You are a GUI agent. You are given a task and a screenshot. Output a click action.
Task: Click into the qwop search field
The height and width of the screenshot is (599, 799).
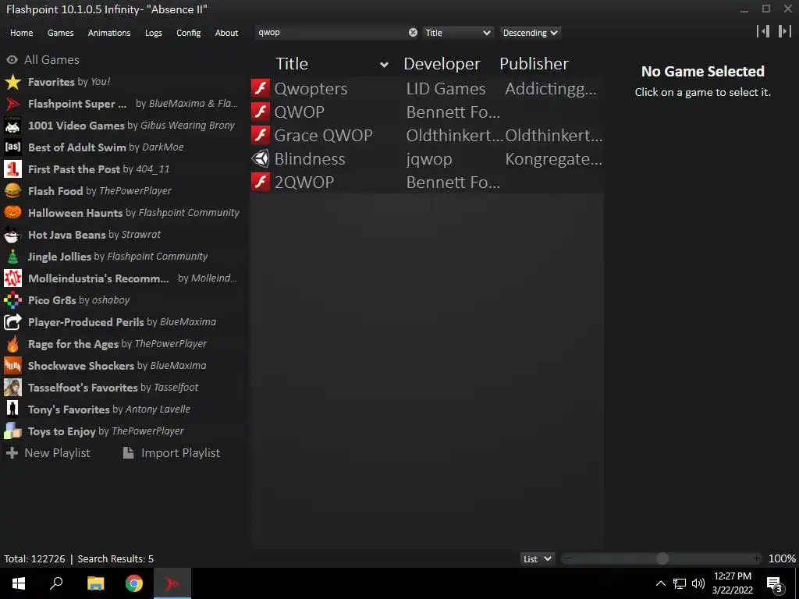point(331,33)
